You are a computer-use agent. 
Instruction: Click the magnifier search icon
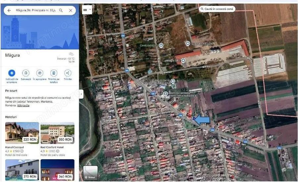(x=61, y=11)
